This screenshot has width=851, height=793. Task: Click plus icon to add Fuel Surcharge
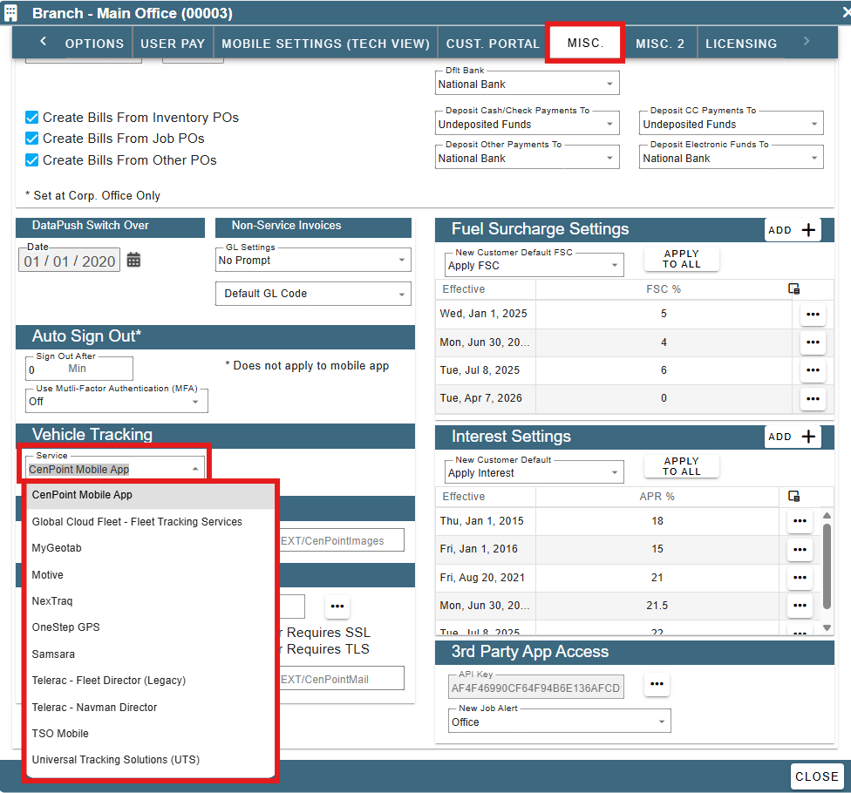pyautogui.click(x=808, y=230)
